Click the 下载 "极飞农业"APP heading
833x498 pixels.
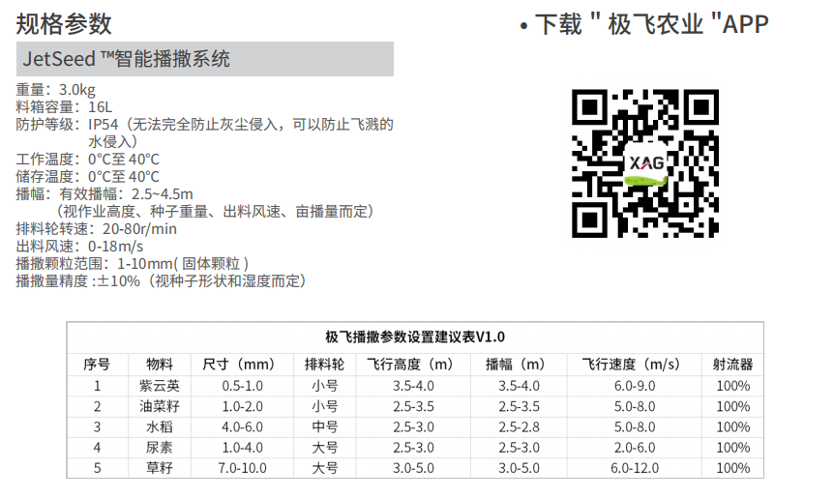coord(644,24)
